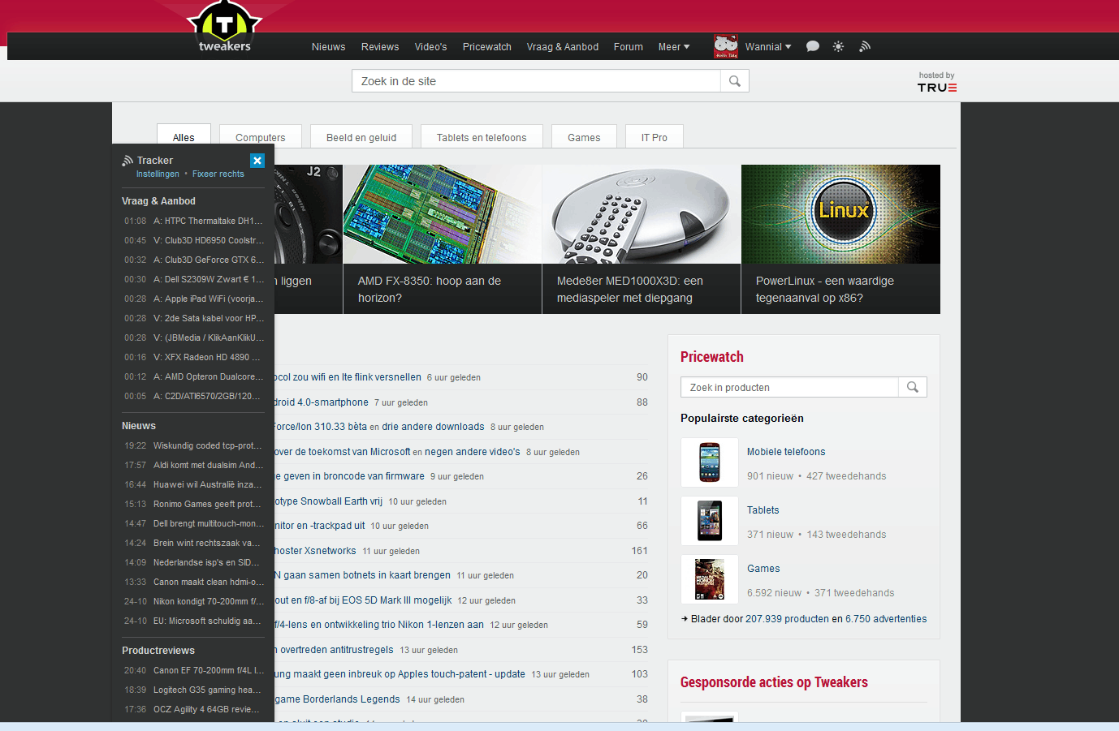
Task: Open the Tablets category thumbnail image
Action: point(709,521)
